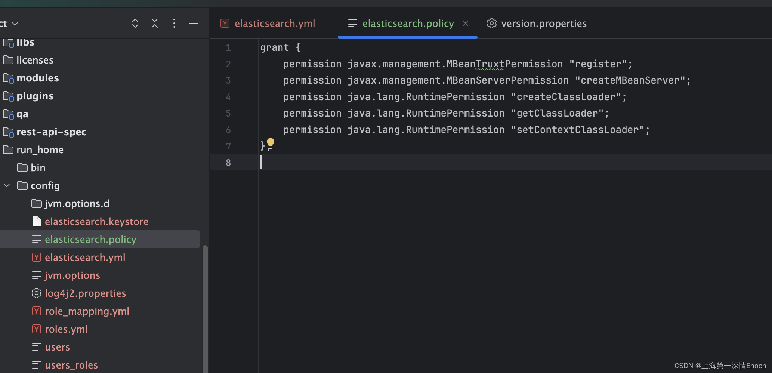The image size is (772, 373).
Task: Hide the project tool window
Action: [x=194, y=24]
